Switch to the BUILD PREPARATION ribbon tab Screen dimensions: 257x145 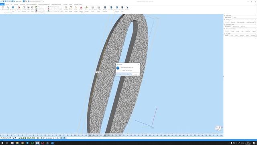coord(32,4)
